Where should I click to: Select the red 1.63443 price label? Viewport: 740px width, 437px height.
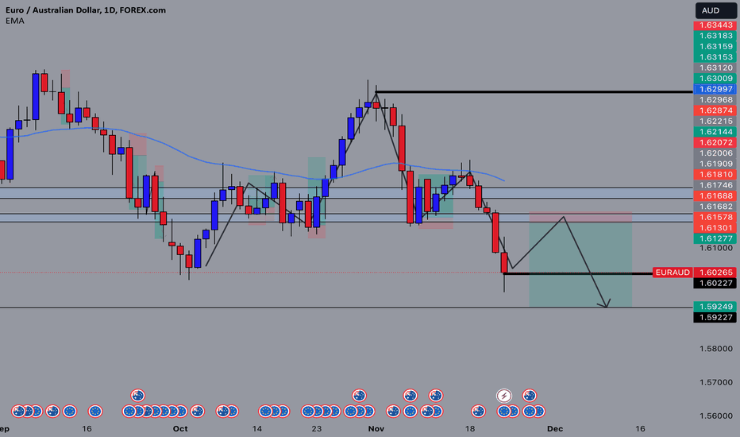point(716,25)
